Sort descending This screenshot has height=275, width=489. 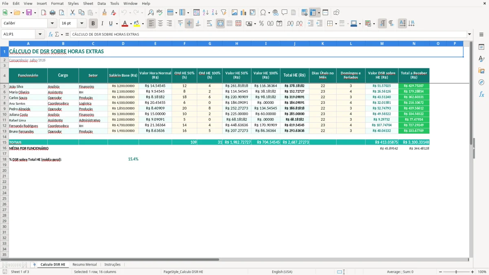tap(215, 13)
